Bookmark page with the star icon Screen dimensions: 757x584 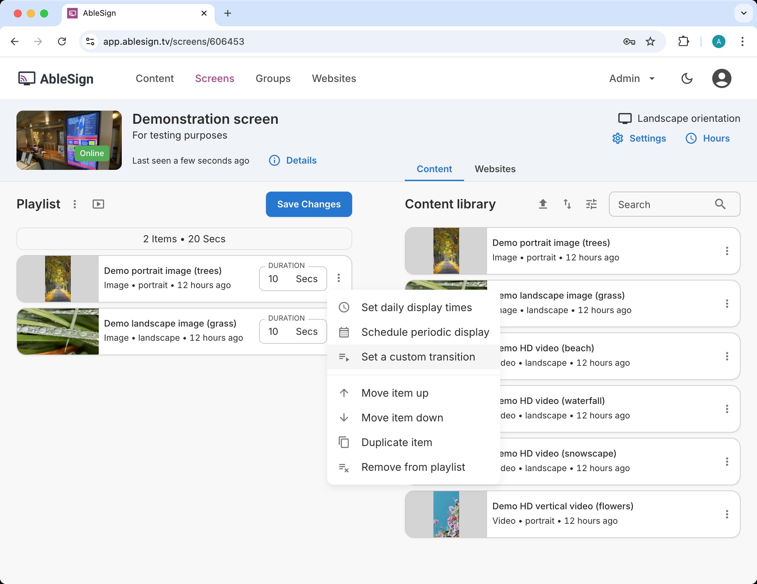coord(650,41)
